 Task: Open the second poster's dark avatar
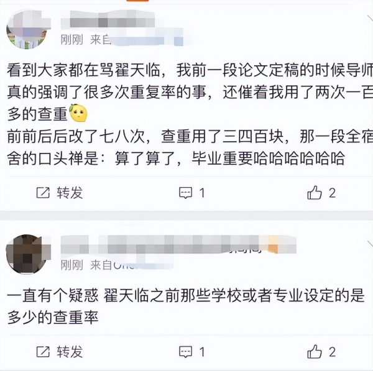tap(27, 254)
